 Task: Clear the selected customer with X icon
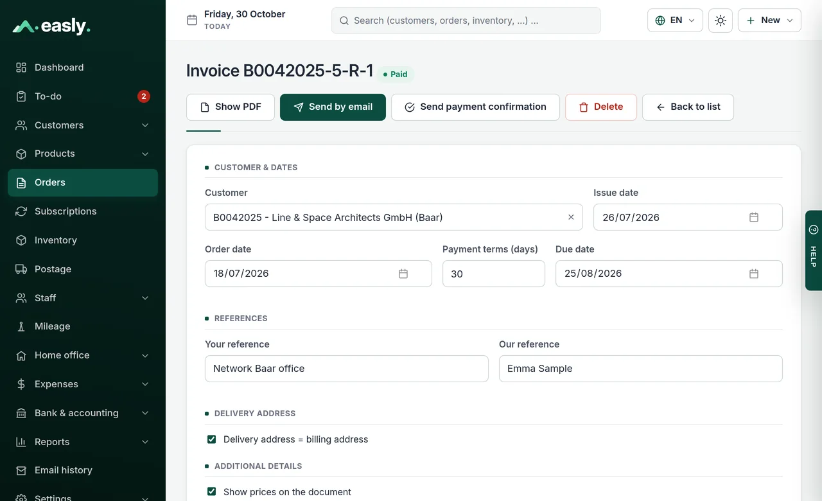(571, 217)
